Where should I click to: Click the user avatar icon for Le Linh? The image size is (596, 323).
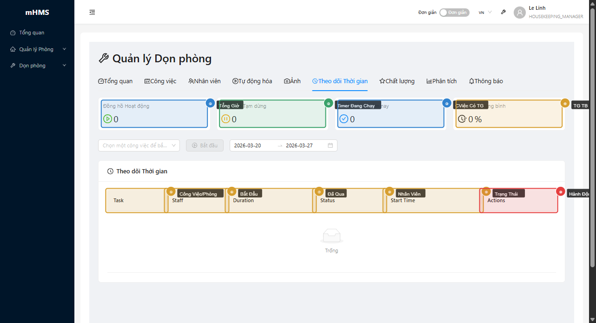[x=519, y=13]
